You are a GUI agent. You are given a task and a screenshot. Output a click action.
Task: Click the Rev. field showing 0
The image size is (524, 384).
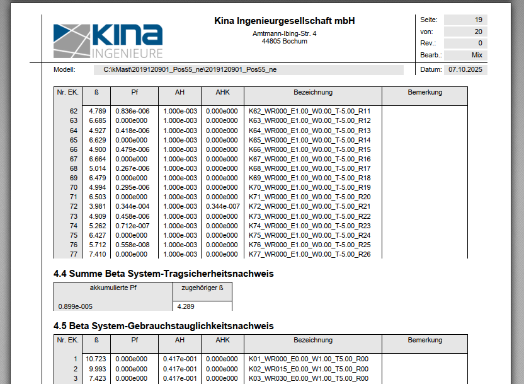tap(465, 43)
